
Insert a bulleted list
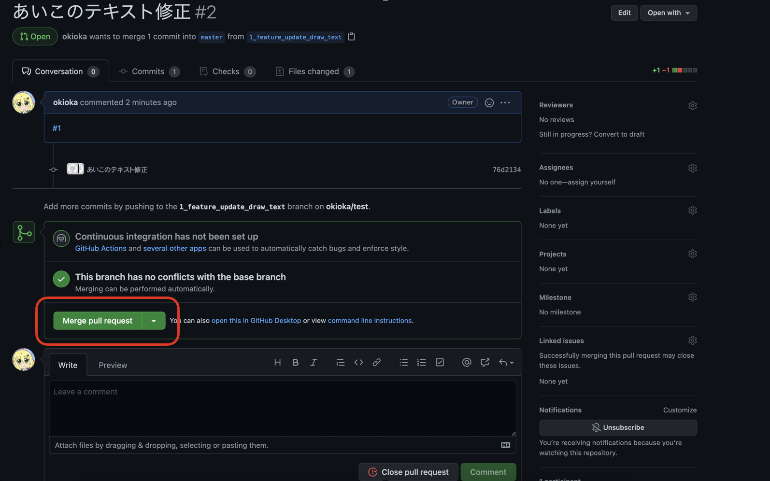[404, 363]
